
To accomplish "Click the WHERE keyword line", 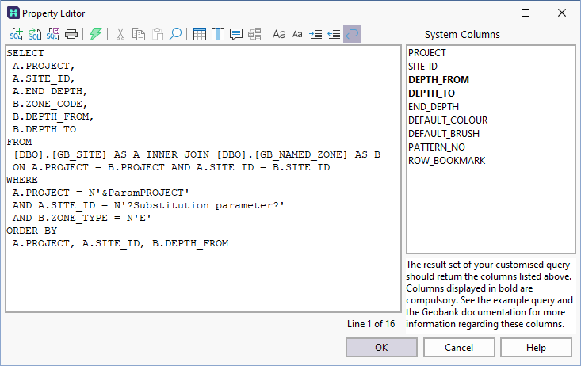I will [22, 180].
